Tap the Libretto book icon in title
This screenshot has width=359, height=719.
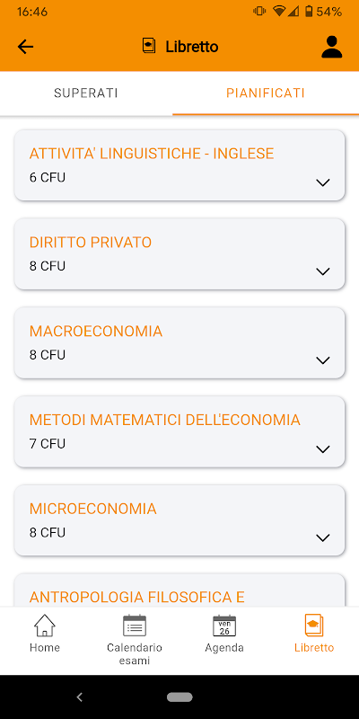coord(149,47)
